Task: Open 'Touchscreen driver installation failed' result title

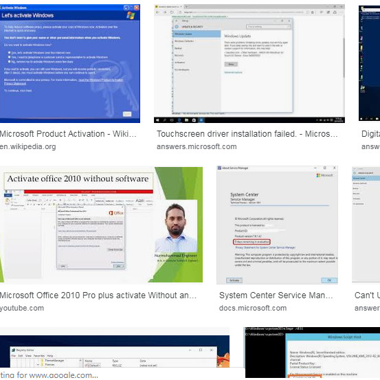Action: (x=247, y=134)
